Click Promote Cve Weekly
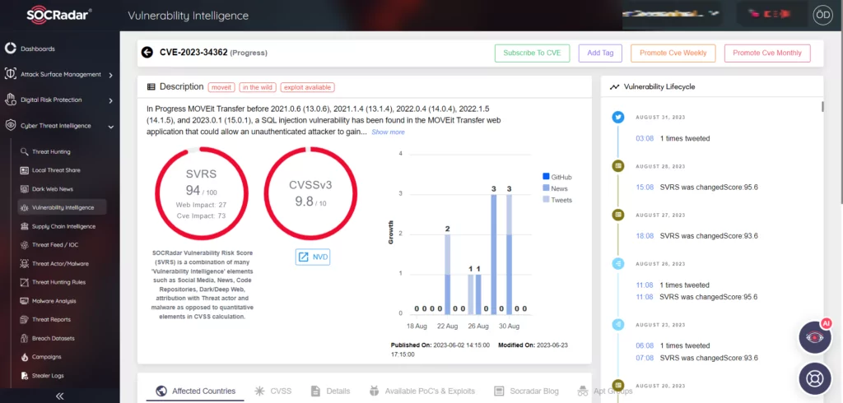Viewport: 843px width, 403px height. tap(673, 53)
